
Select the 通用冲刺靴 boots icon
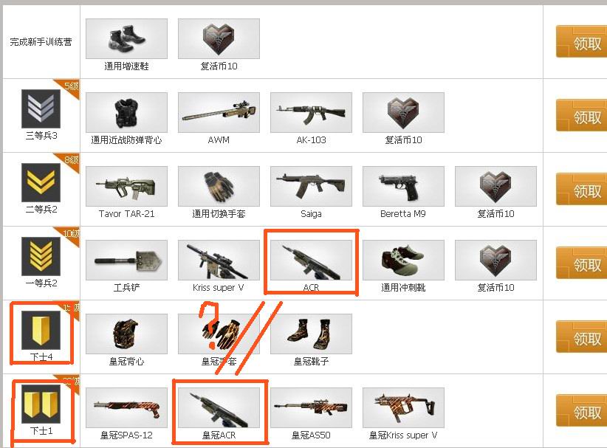tap(403, 261)
